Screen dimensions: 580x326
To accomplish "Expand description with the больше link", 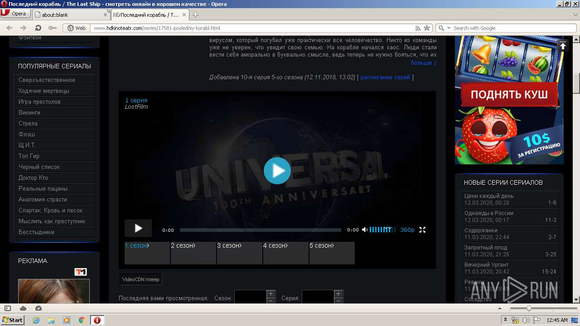I will tap(424, 63).
